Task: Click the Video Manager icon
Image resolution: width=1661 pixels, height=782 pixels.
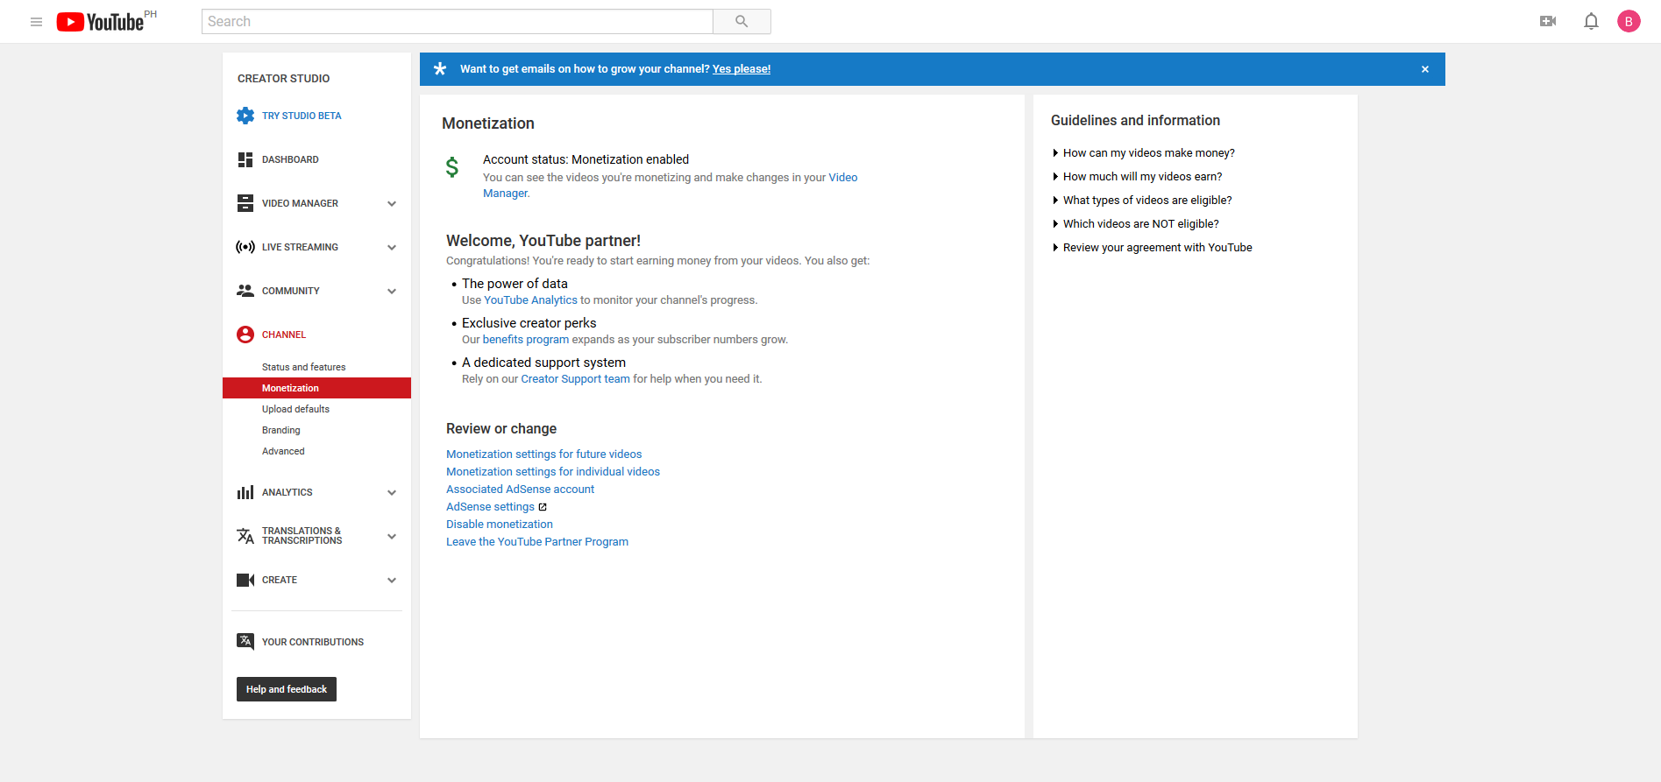Action: [245, 203]
